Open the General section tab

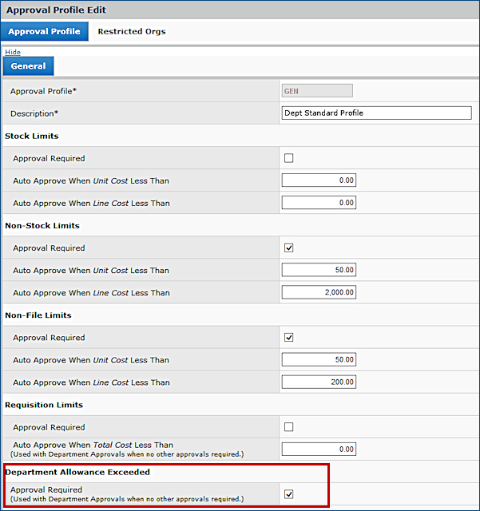tap(28, 66)
